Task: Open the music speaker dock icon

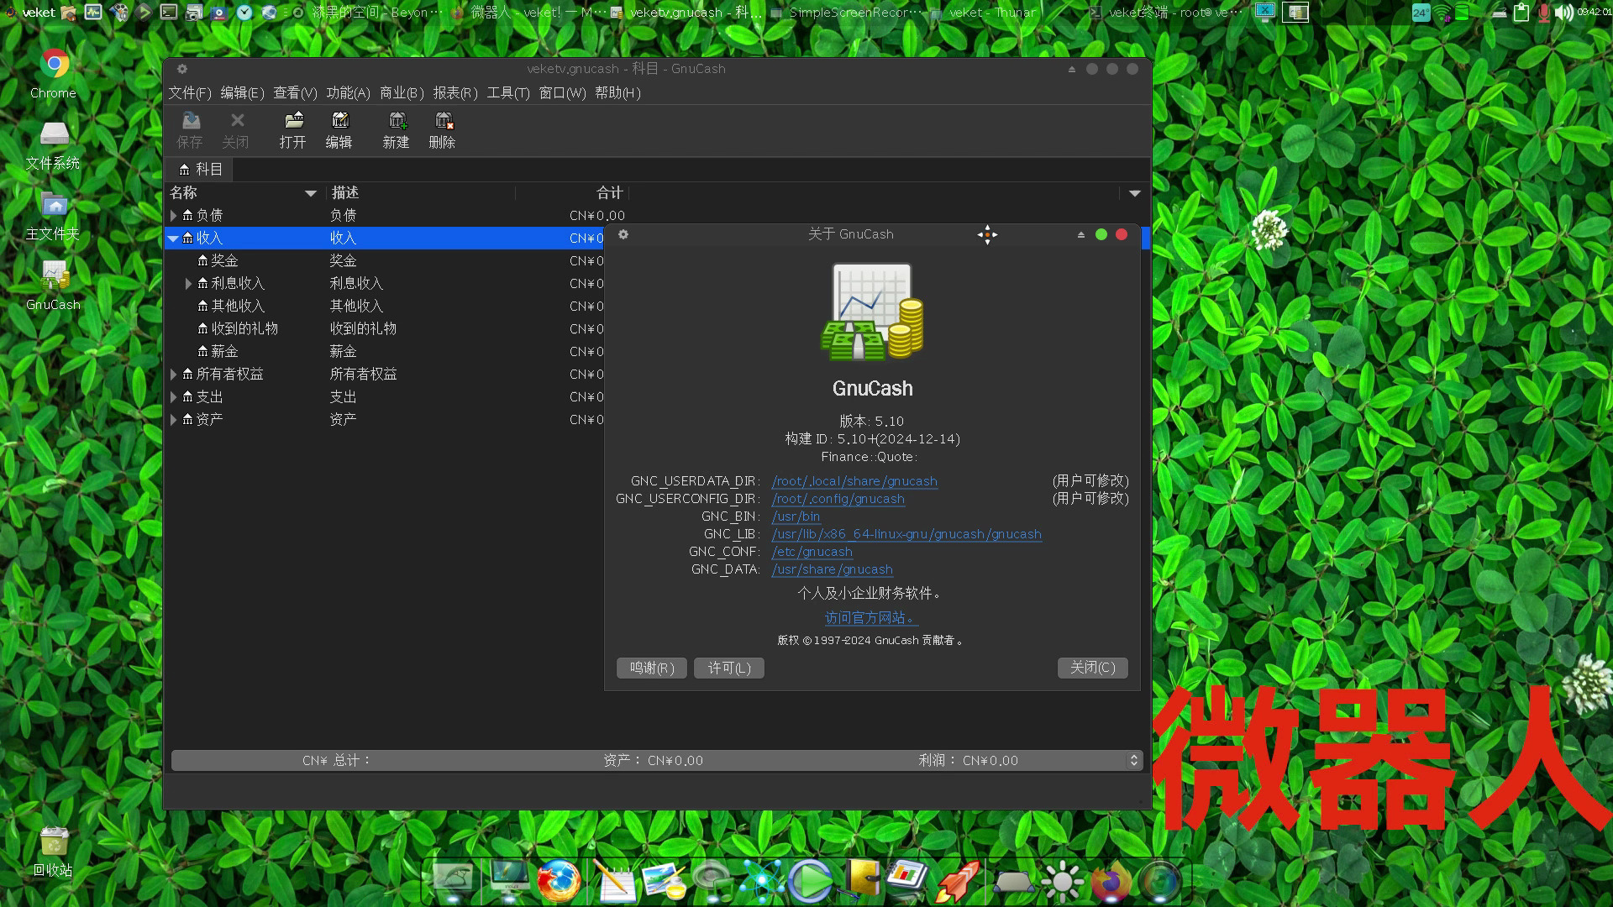Action: pos(712,881)
